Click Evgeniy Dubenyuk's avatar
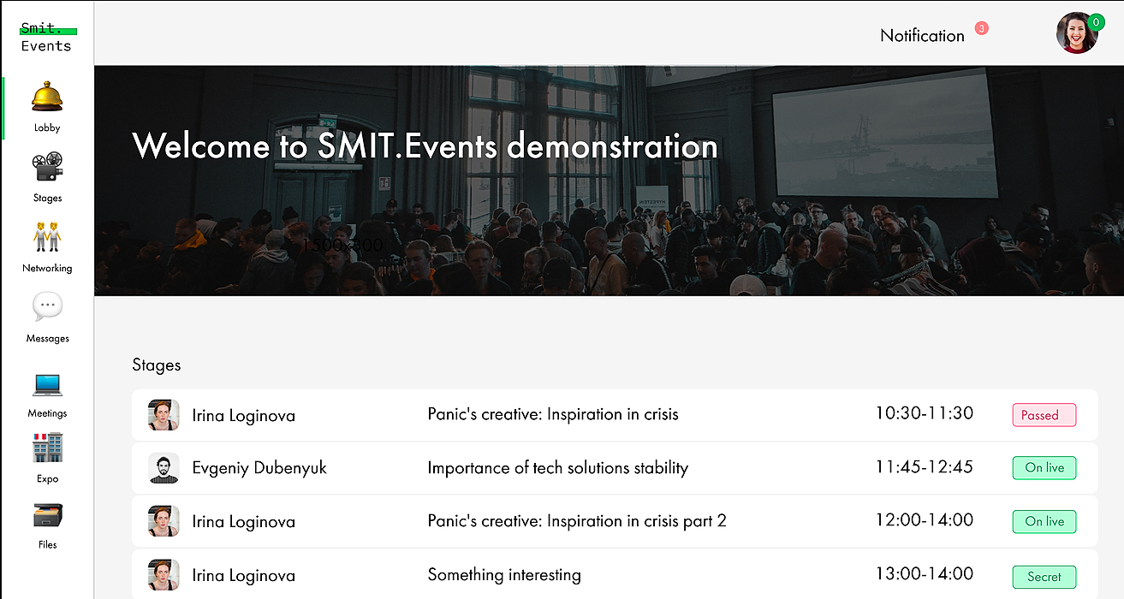This screenshot has width=1124, height=599. pos(164,468)
